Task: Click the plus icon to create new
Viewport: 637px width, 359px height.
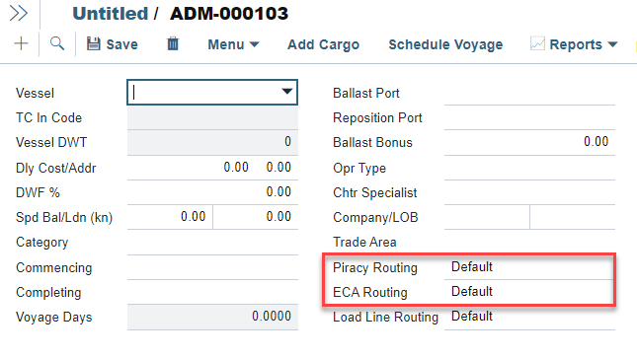Action: tap(21, 43)
